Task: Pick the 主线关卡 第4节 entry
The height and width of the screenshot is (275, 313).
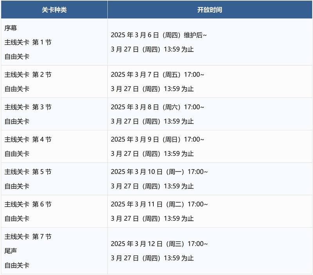Action: coord(28,139)
